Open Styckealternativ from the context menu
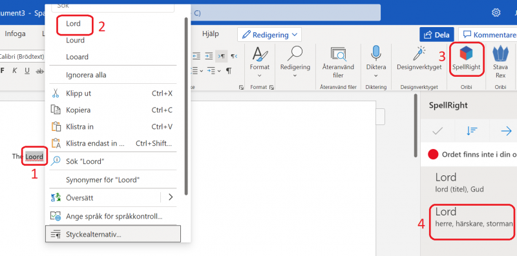 113,234
